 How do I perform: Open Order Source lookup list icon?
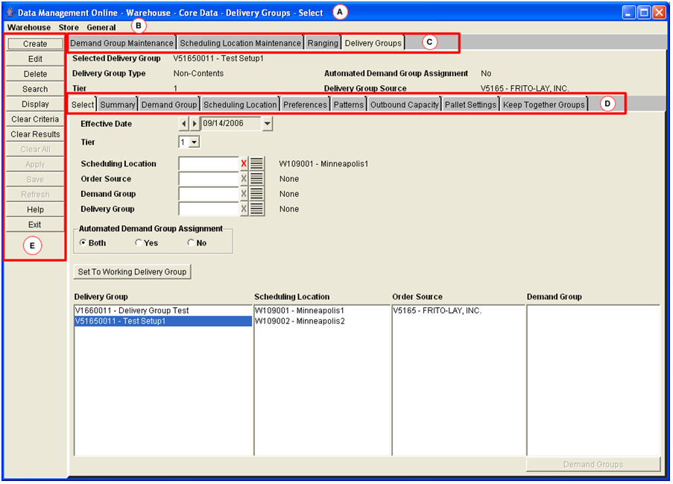[x=256, y=179]
